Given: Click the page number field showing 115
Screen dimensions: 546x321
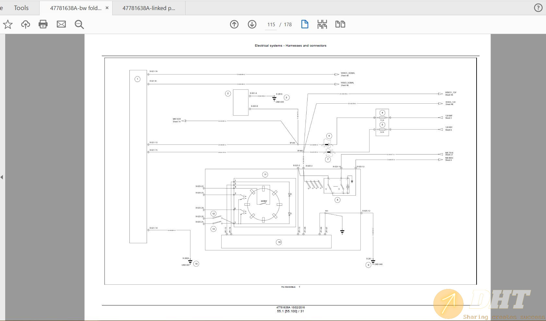Looking at the screenshot, I should 271,25.
